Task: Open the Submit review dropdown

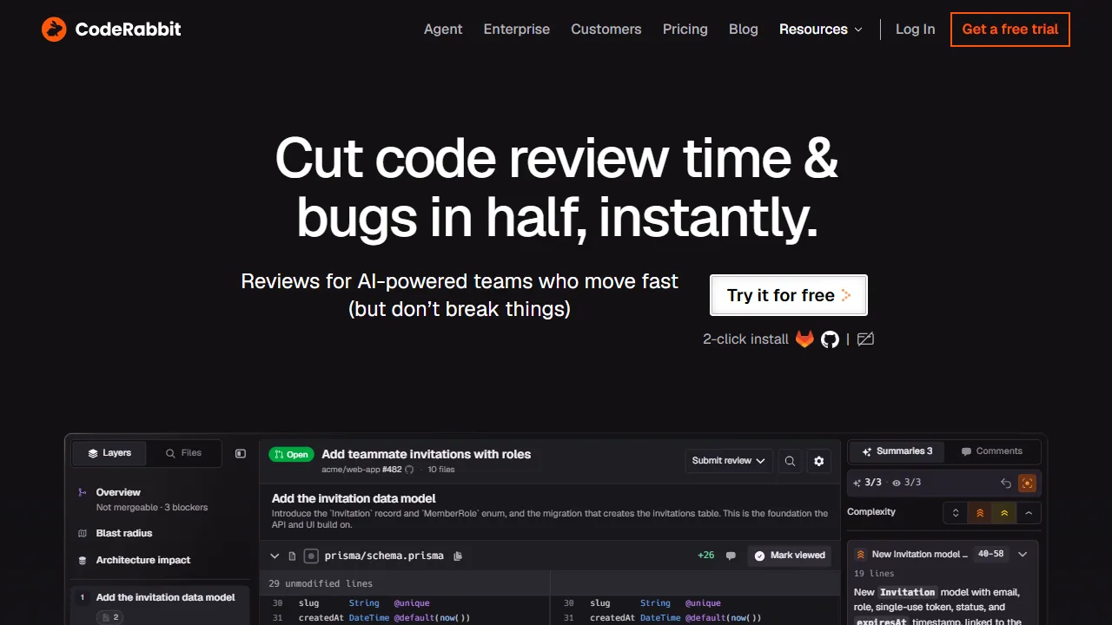Action: pos(729,461)
